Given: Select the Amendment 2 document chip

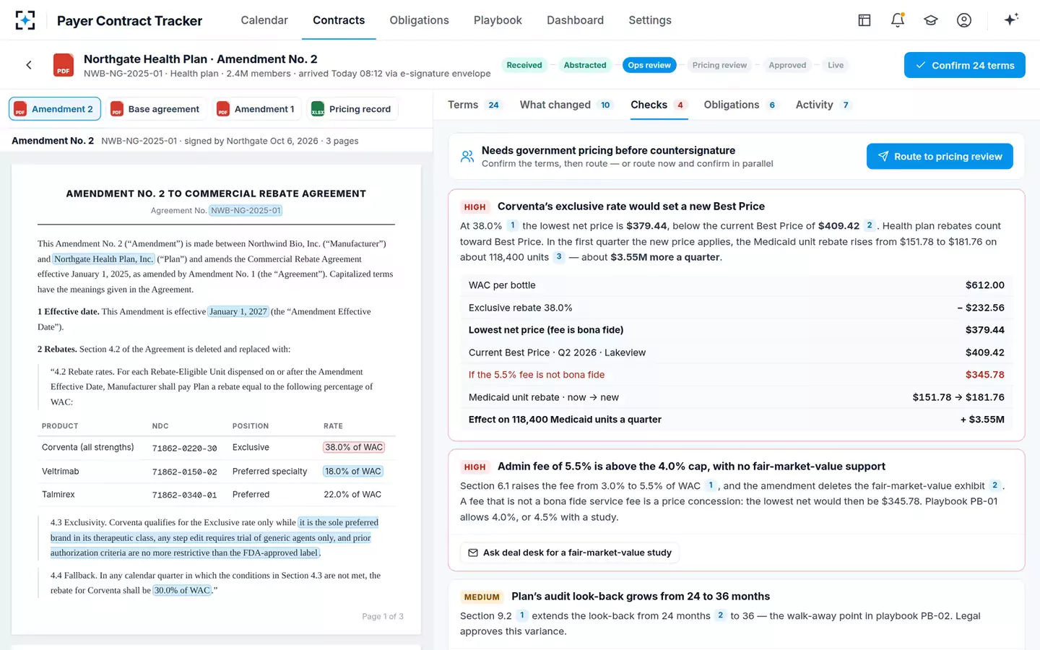Looking at the screenshot, I should tap(55, 109).
